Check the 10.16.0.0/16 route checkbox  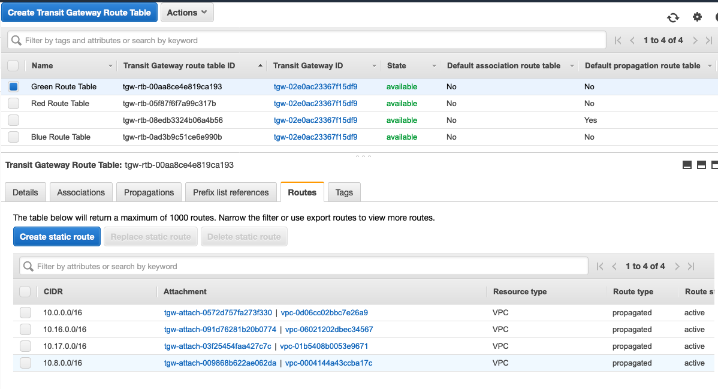(x=25, y=329)
